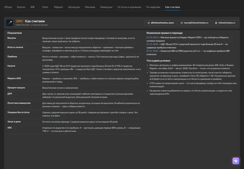244x169 pixels.
Task: Open the followthedata.ru website button
Action: [225, 23]
